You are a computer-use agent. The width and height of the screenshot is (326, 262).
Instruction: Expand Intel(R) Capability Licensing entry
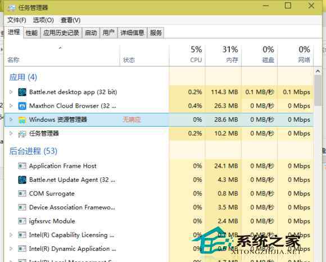pyautogui.click(x=11, y=235)
